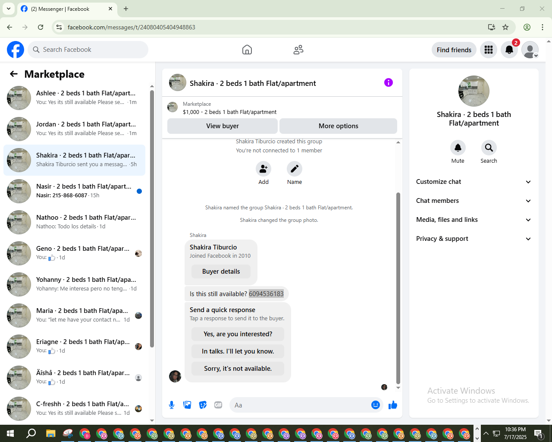
Task: Open Windows taskbar search
Action: (x=31, y=433)
